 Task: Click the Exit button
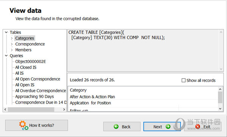203,126
